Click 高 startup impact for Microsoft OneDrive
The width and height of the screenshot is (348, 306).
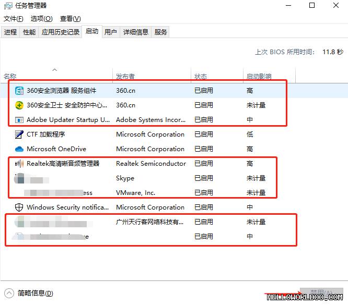coord(250,149)
